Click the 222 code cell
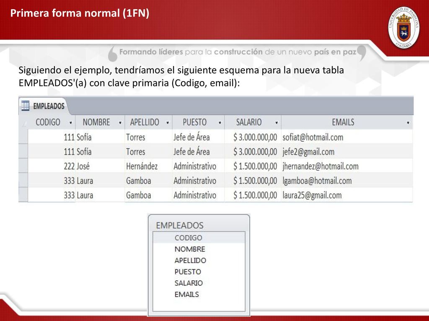The image size is (429, 321). (x=52, y=166)
